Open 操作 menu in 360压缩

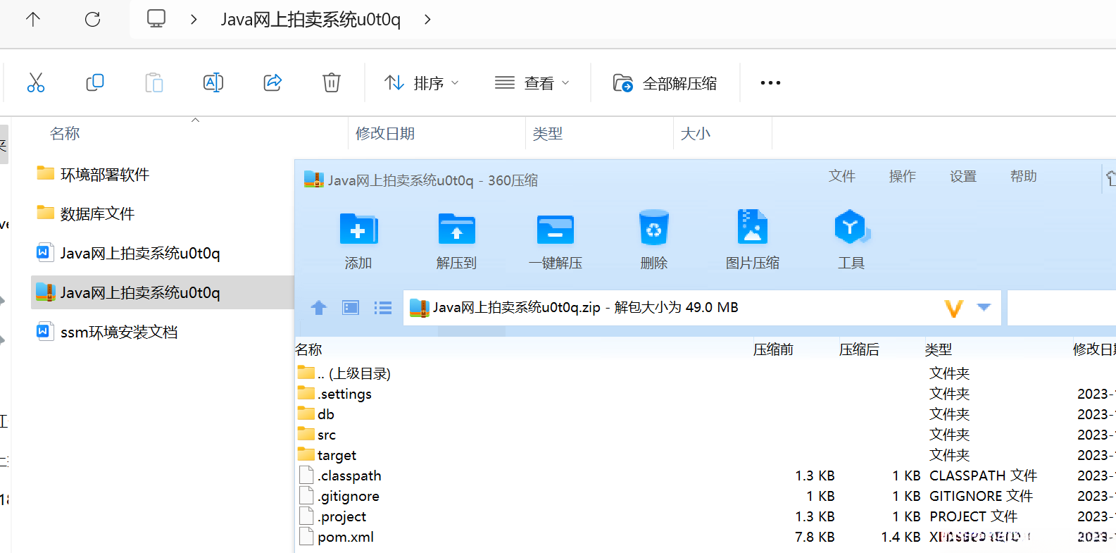pos(903,176)
